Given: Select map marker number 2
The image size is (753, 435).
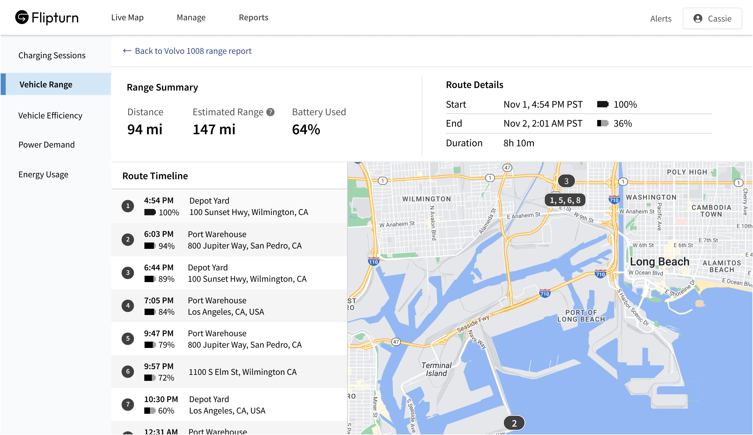Looking at the screenshot, I should tap(514, 423).
